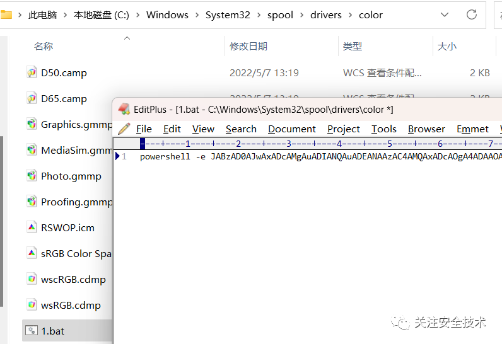
Task: Select the Photo.gmmp file name
Action: click(71, 176)
